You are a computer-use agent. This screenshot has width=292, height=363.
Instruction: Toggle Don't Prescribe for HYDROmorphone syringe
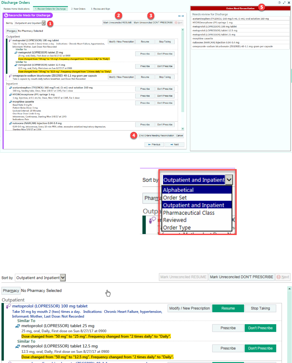(x=165, y=96)
